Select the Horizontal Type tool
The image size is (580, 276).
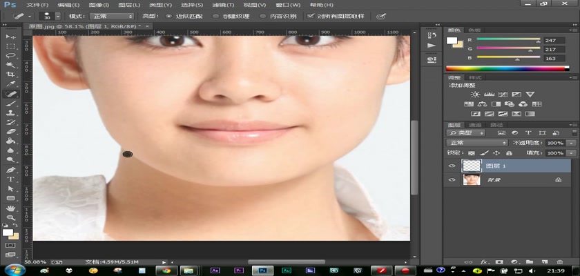point(11,179)
